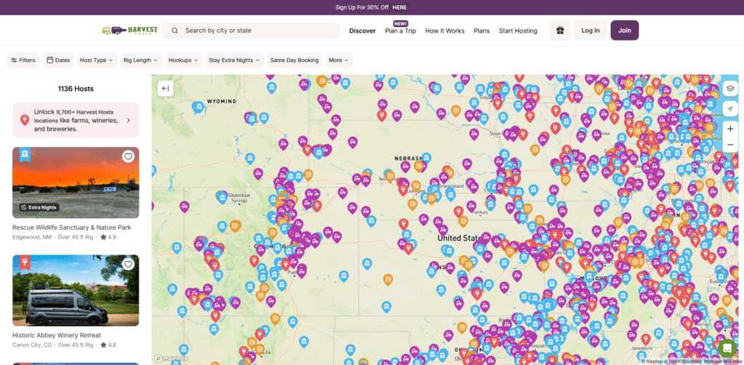744x365 pixels.
Task: Expand the Host Type dropdown
Action: click(96, 60)
